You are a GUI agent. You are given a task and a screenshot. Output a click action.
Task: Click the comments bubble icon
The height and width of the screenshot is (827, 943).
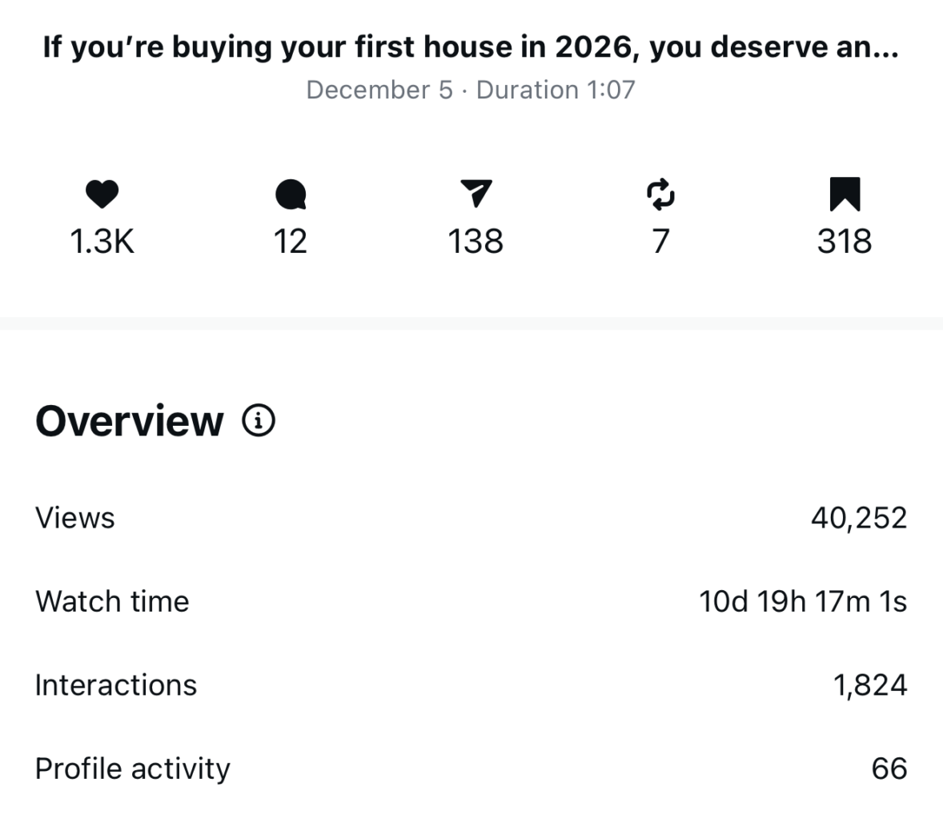290,194
